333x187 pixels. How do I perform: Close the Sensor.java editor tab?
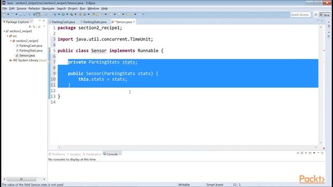coord(134,22)
